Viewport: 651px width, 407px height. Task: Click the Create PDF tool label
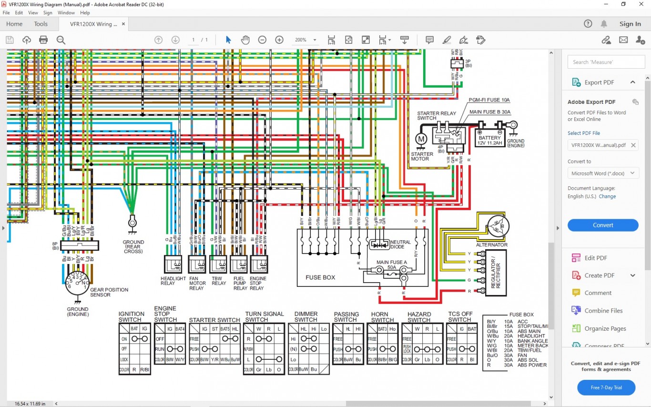pos(599,275)
